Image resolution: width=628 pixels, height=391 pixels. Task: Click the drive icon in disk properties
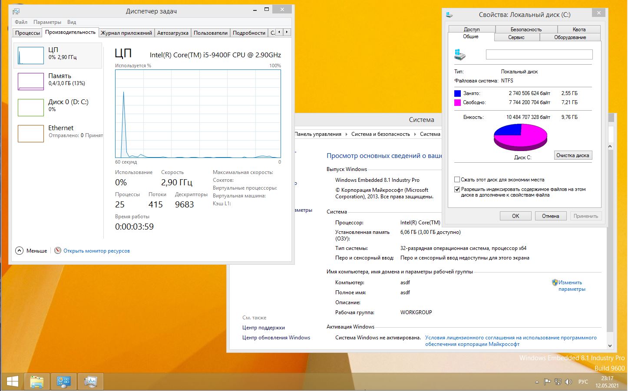click(460, 55)
